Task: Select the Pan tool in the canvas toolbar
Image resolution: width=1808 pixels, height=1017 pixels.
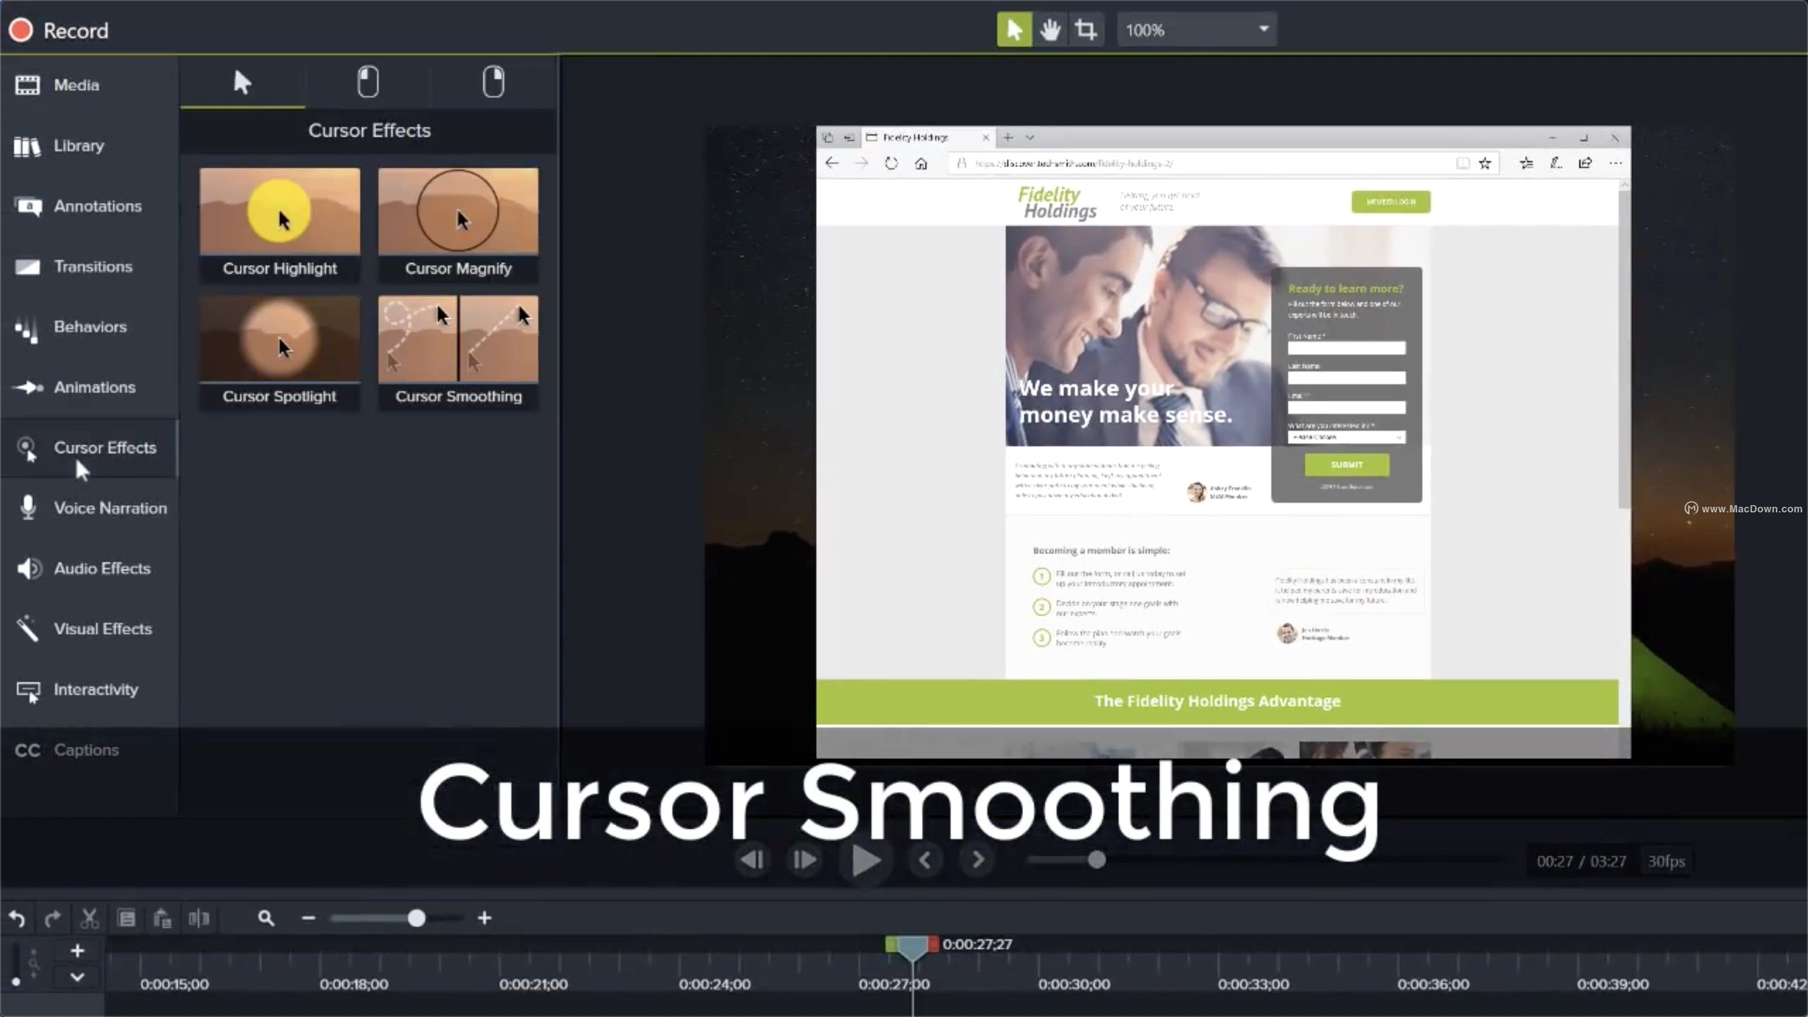Action: click(1050, 30)
